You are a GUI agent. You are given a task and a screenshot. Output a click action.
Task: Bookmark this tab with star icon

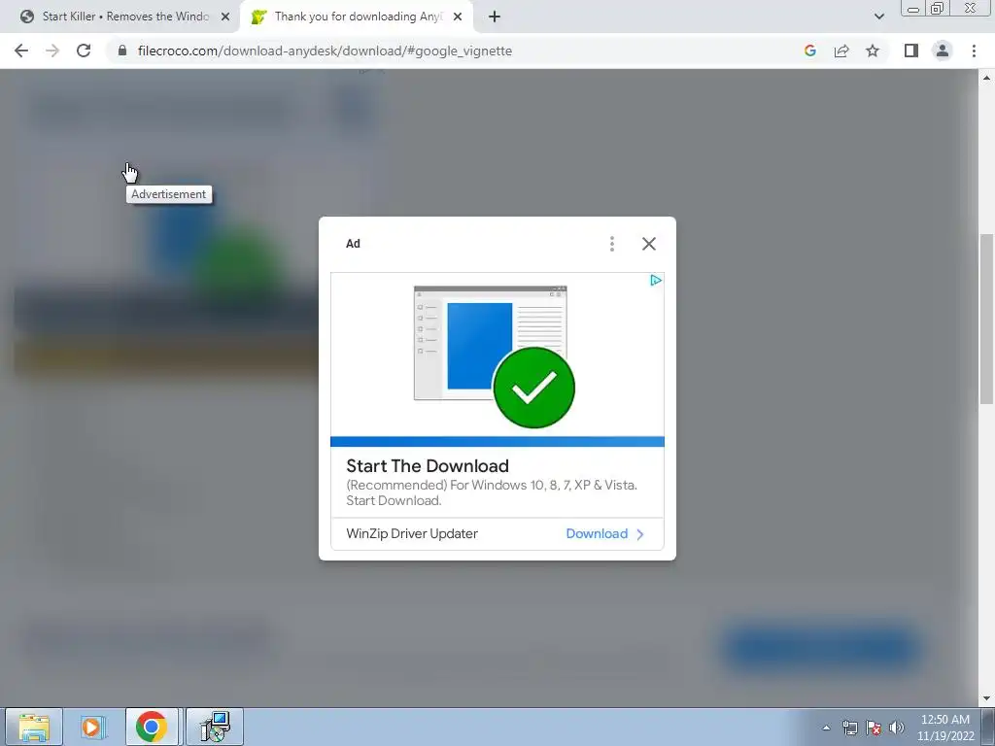tap(873, 51)
